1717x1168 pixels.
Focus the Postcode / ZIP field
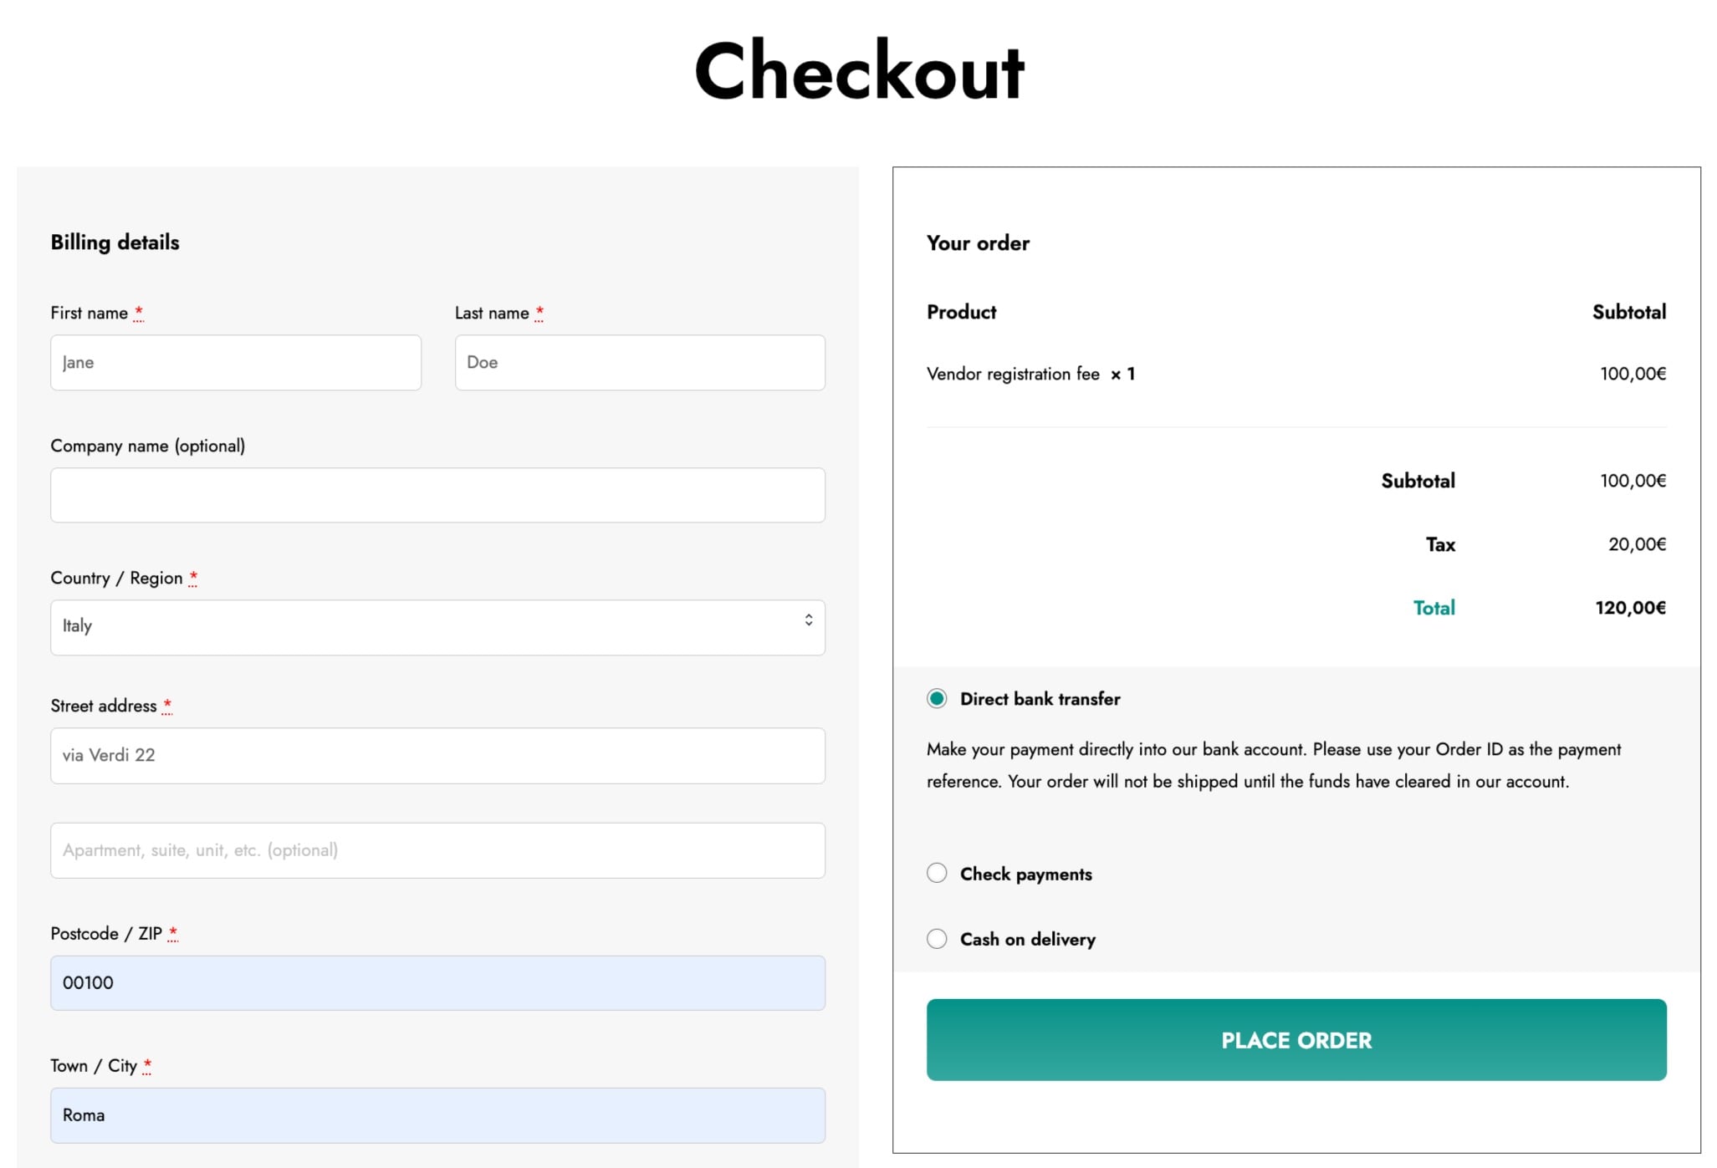coord(437,983)
